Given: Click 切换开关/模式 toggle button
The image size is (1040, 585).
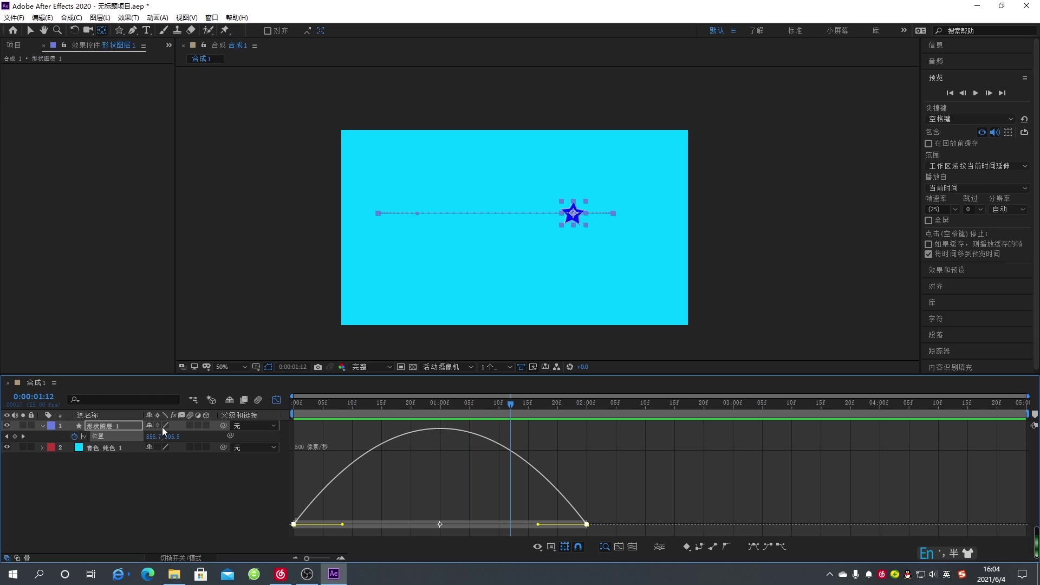Looking at the screenshot, I should [180, 558].
